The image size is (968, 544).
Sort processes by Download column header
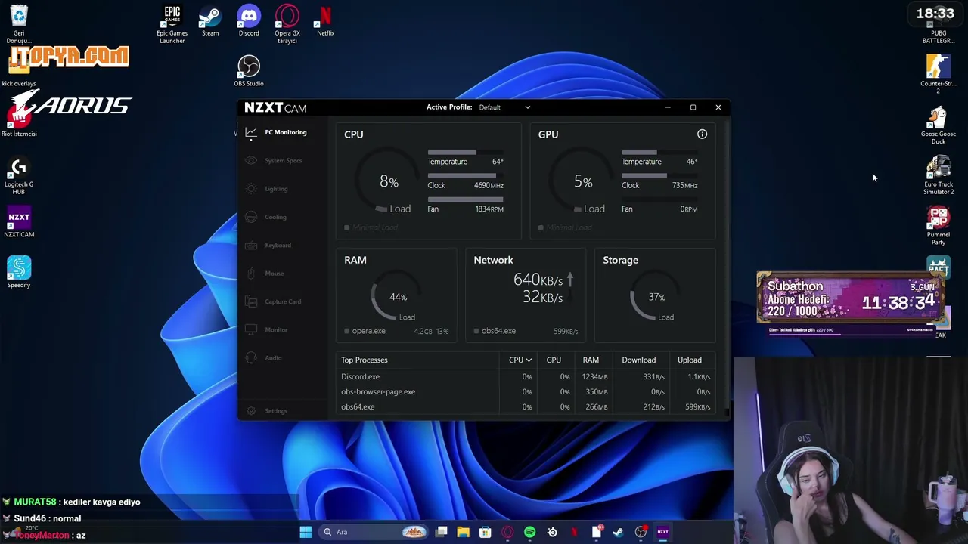pos(638,360)
